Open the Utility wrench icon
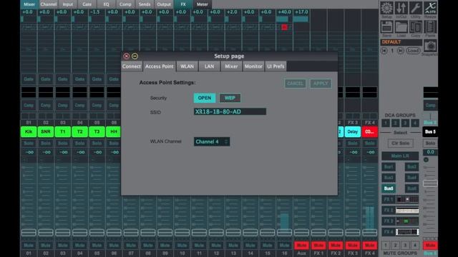 (x=416, y=9)
